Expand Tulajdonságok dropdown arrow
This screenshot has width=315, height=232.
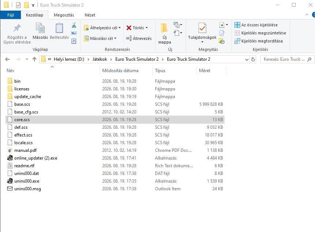click(x=202, y=42)
